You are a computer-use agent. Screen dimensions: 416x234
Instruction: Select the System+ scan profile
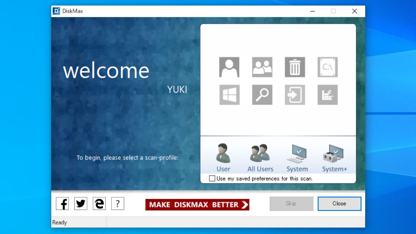[334, 158]
